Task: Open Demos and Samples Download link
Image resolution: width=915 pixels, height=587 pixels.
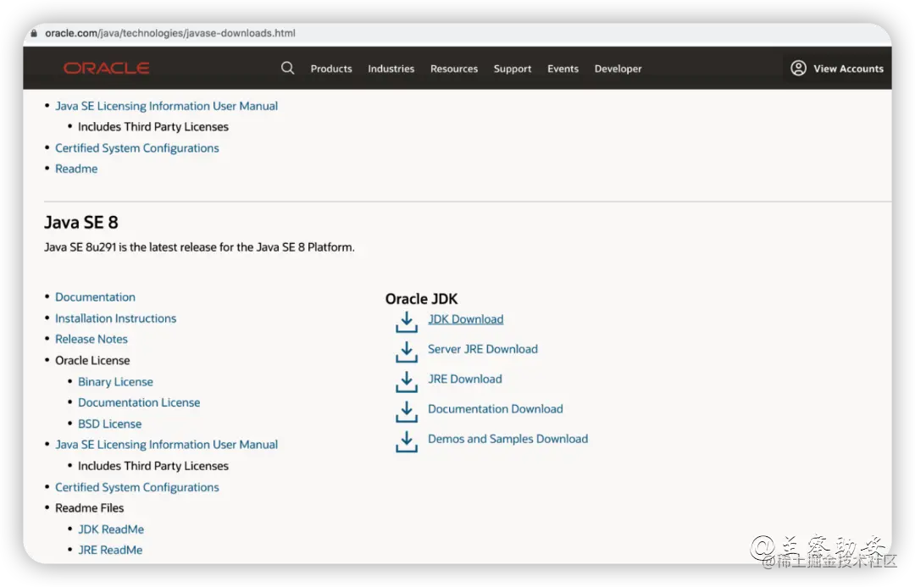Action: click(x=507, y=439)
